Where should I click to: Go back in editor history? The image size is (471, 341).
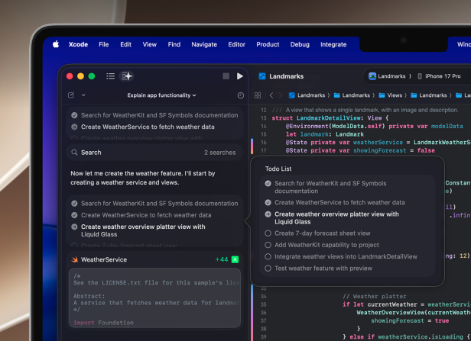(271, 95)
